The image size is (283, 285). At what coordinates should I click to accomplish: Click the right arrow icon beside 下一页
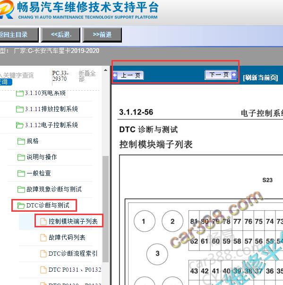234,75
